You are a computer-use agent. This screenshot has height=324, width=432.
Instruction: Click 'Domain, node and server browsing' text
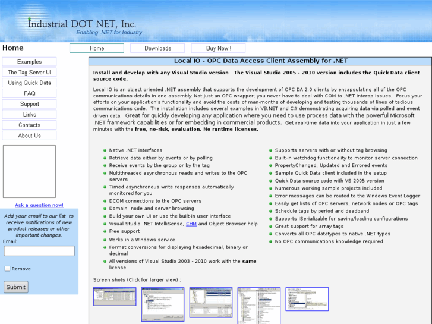[152, 209]
